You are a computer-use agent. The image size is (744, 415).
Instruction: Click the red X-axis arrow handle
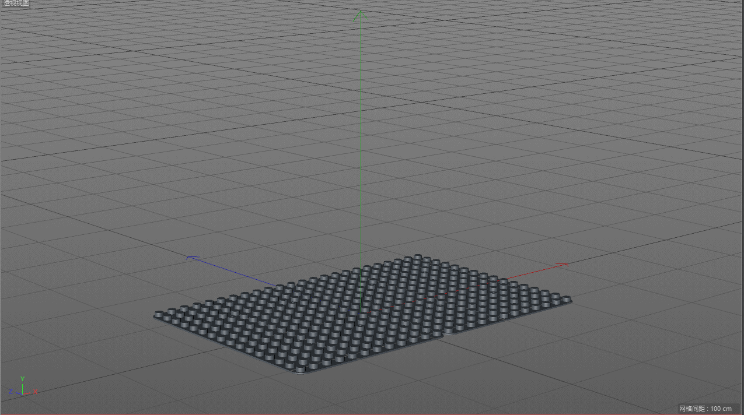click(x=561, y=265)
